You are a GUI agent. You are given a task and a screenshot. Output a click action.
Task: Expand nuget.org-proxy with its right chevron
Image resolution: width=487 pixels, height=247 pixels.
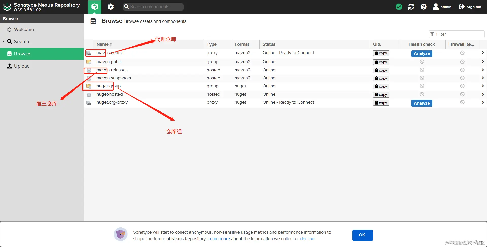[x=483, y=102]
